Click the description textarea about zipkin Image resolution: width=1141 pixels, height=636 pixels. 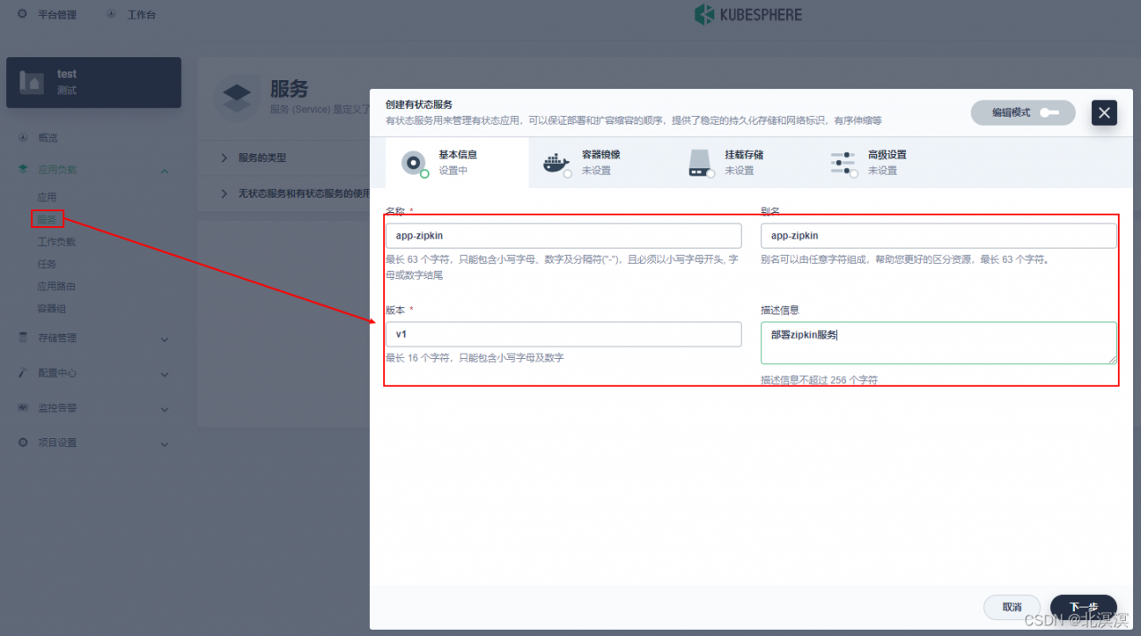(x=939, y=343)
